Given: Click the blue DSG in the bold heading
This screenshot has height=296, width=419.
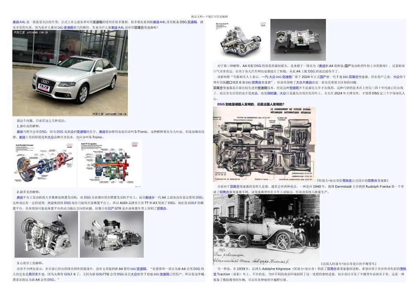Looking at the screenshot, I should [x=221, y=104].
